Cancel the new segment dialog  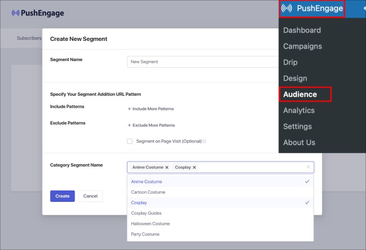click(x=90, y=196)
